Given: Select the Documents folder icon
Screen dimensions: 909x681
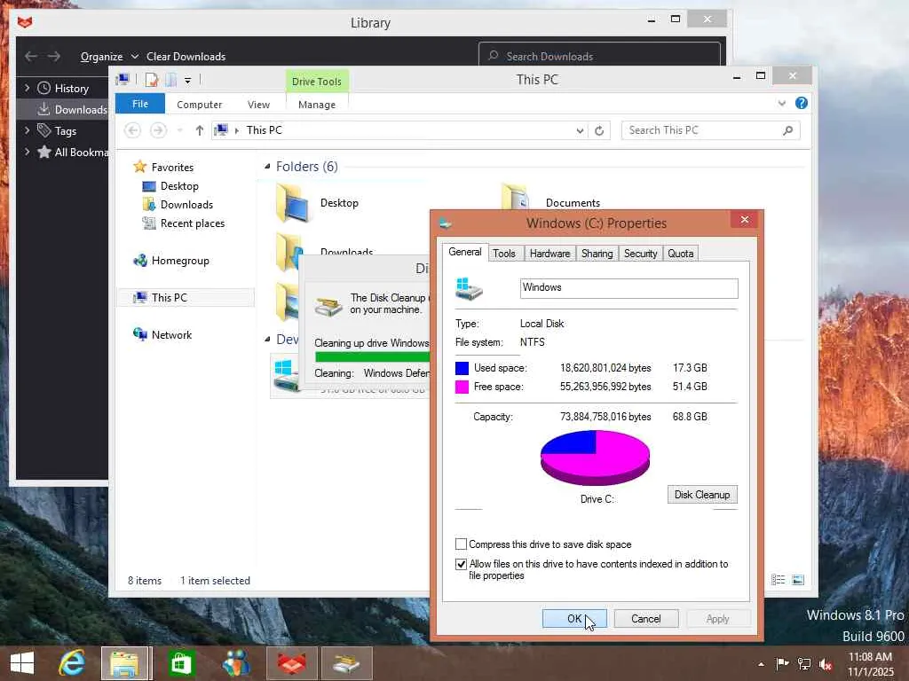Looking at the screenshot, I should (x=514, y=198).
